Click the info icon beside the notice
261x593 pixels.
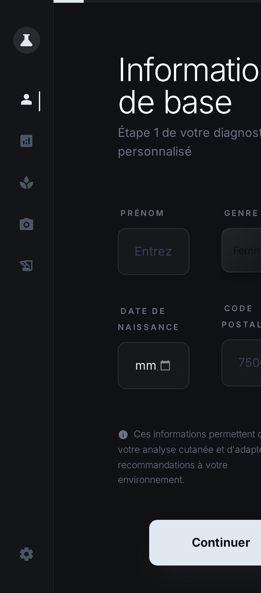(123, 434)
